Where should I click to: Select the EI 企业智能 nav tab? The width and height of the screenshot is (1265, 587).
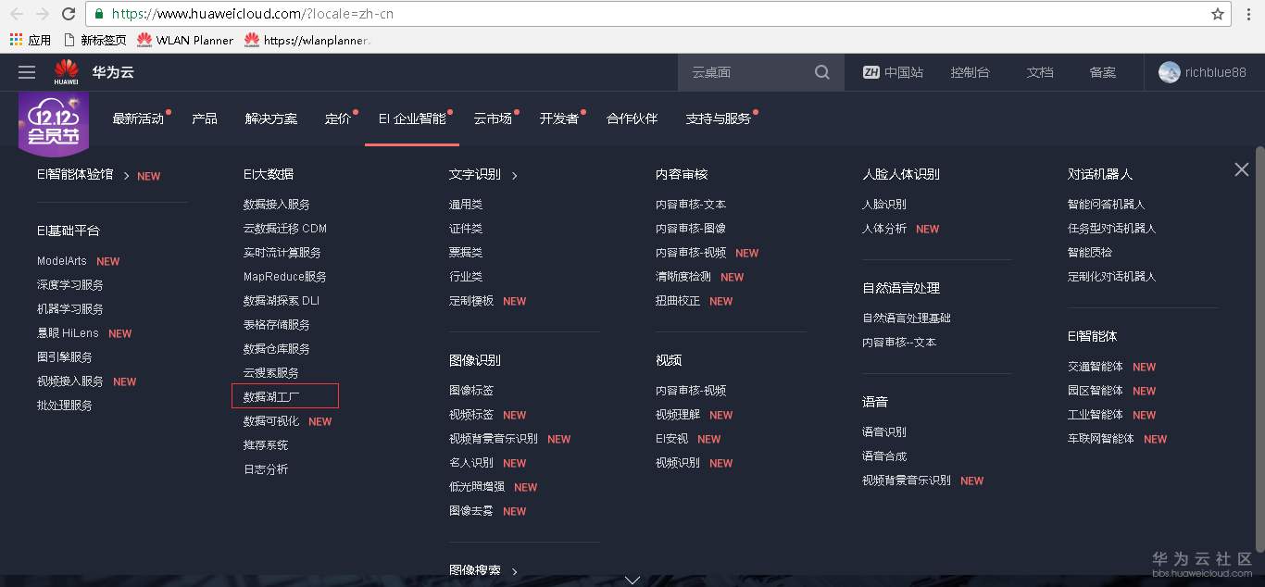point(412,119)
